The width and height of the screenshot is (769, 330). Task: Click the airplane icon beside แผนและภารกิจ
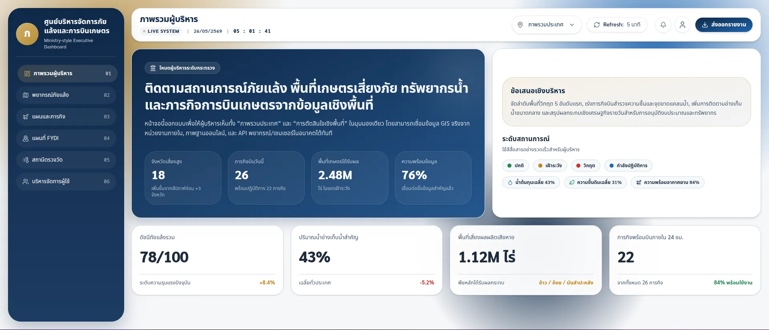(x=26, y=117)
